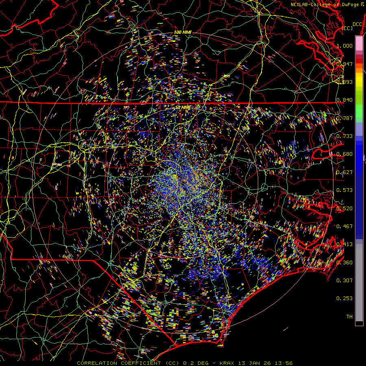Screen dimensions: 366x366
Task: Click the TH threshold label on legend
Action: 349,316
